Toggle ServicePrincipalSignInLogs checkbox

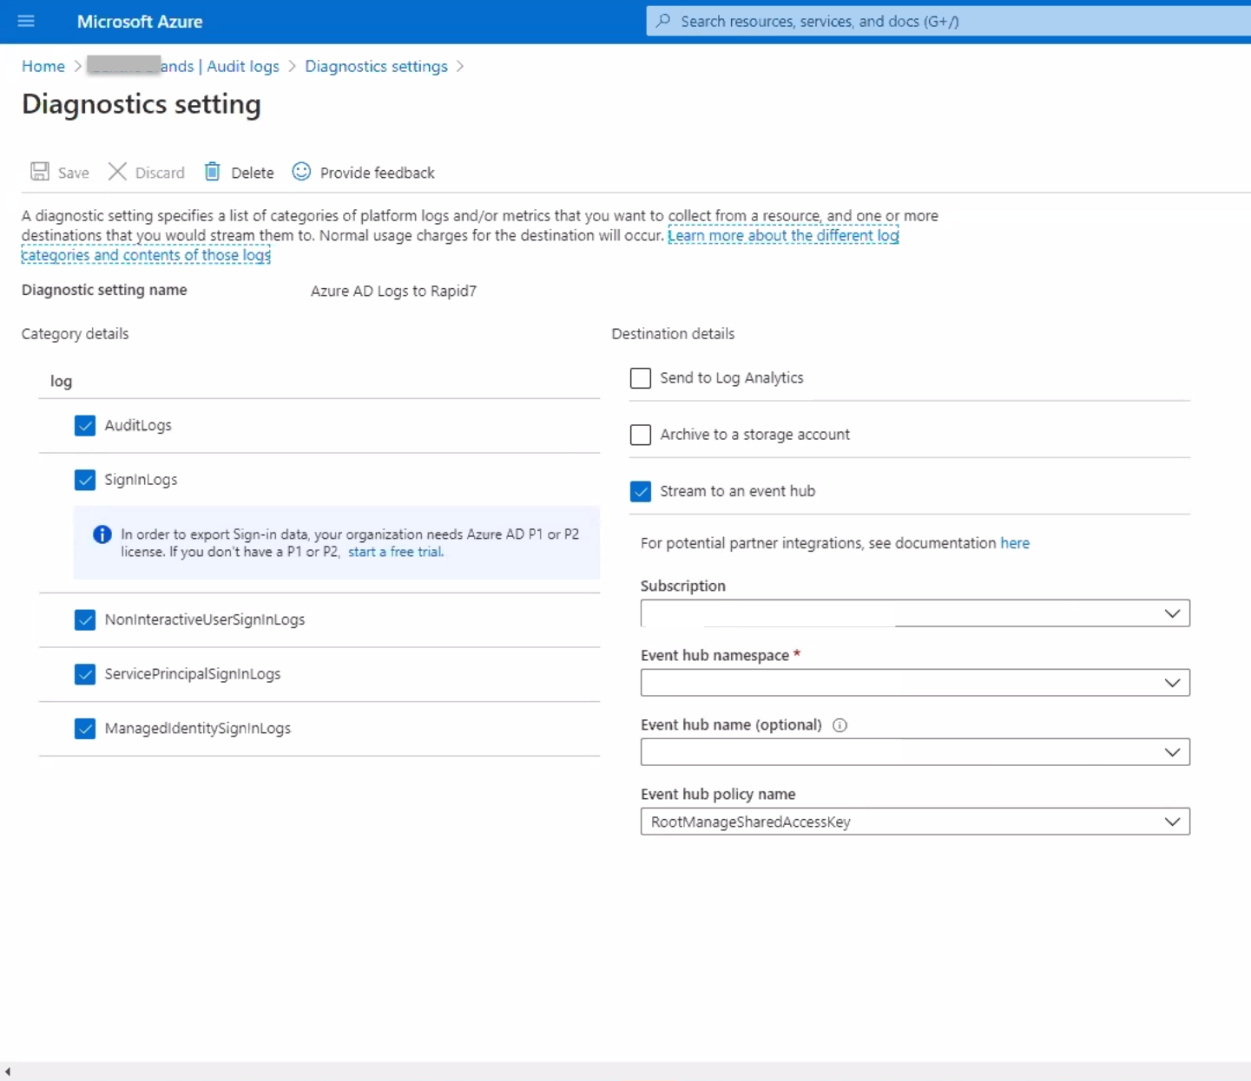pyautogui.click(x=85, y=674)
